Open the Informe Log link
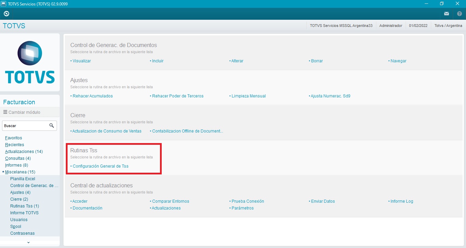466x248 pixels. [402, 201]
